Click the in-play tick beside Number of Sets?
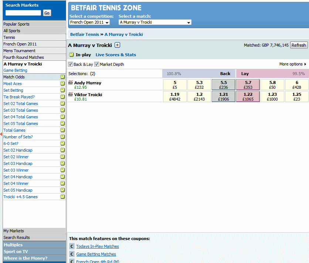Viewport: 309px width, 263px height. [x=63, y=137]
